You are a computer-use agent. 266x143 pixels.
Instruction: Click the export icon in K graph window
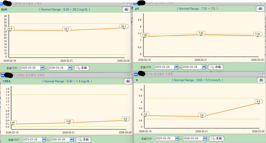[261, 80]
